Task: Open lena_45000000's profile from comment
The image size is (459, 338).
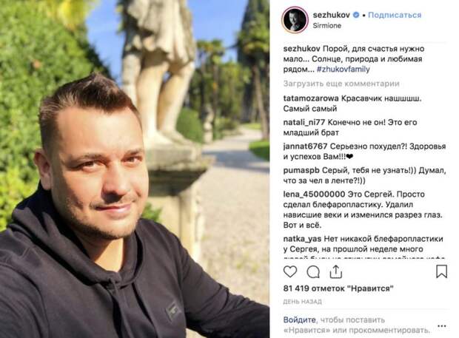Action: point(314,195)
